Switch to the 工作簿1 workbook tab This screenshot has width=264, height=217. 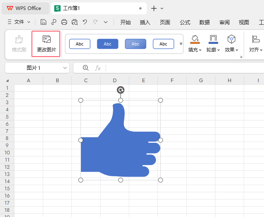point(99,8)
